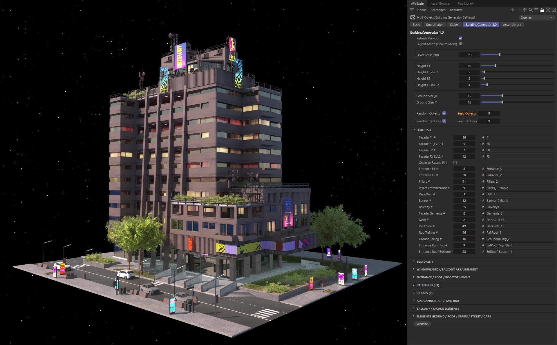Click the Website button
This screenshot has width=557, height=345.
coord(422,324)
